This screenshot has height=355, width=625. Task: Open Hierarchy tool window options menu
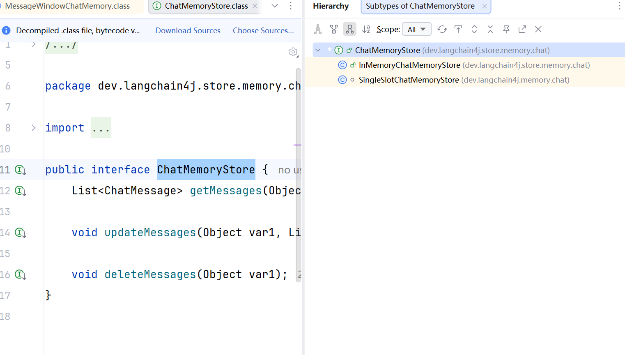620,6
